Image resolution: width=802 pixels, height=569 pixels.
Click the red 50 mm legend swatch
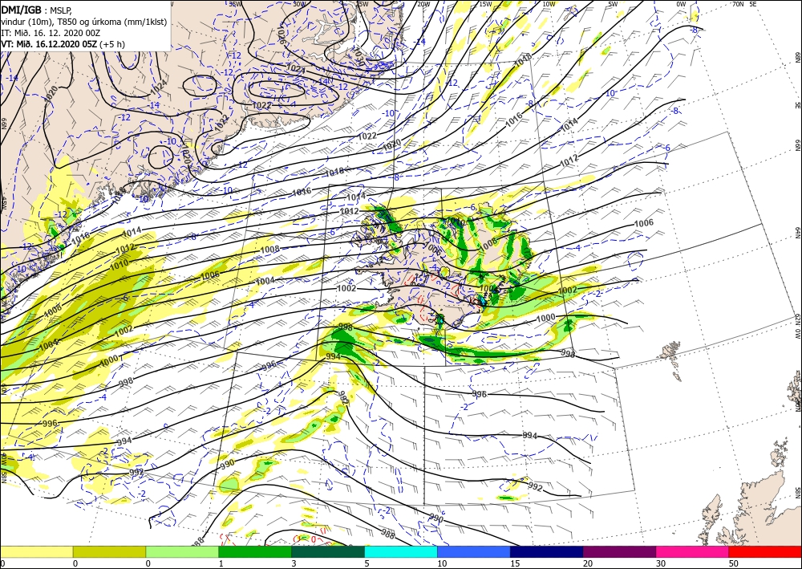coord(765,551)
